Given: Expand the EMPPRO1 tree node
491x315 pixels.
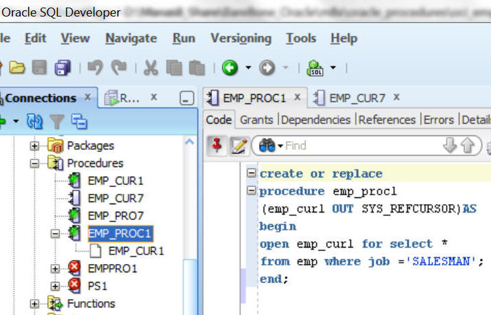Looking at the screenshot, I should click(55, 268).
